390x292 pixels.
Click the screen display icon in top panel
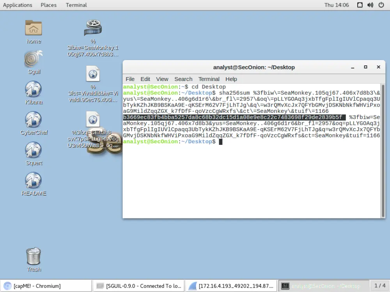[x=360, y=5]
